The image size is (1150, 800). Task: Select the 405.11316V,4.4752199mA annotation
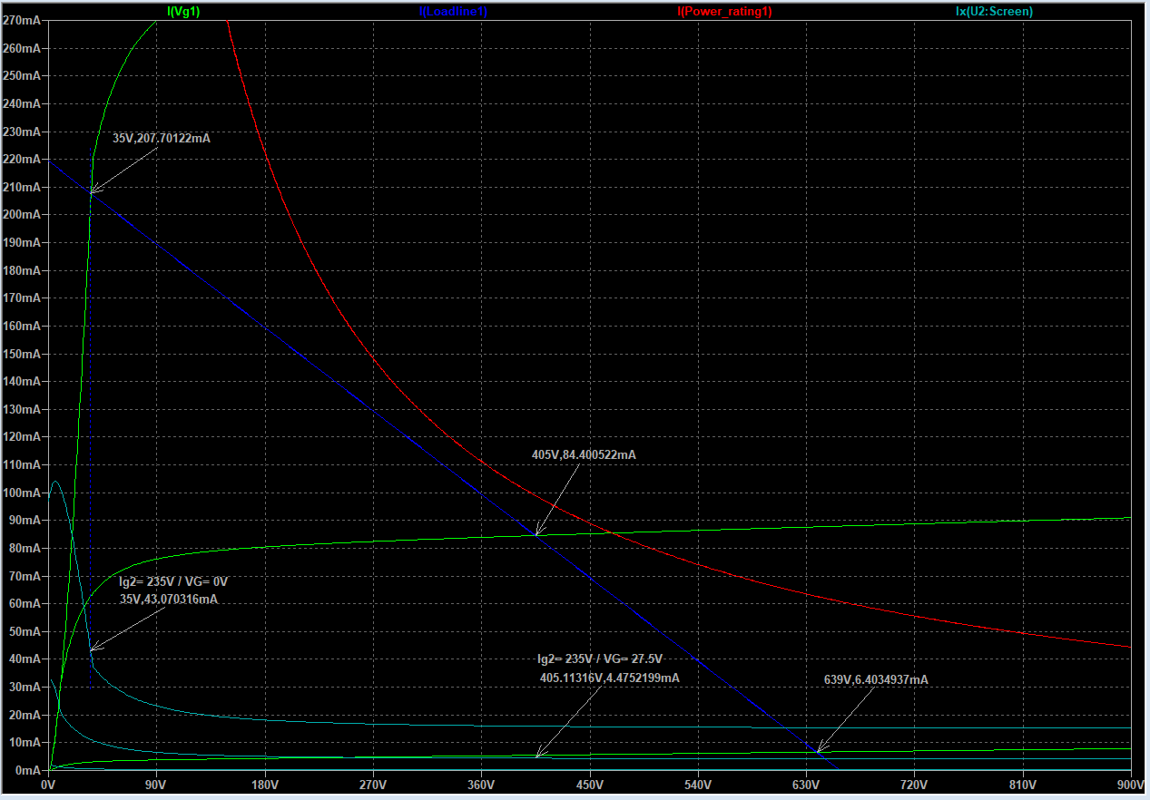[x=609, y=678]
